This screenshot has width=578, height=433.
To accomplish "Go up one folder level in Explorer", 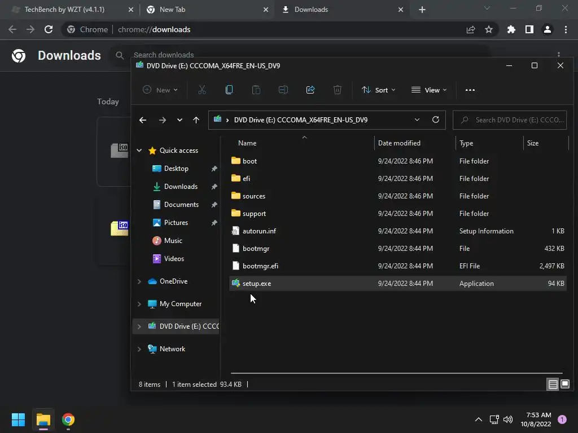I will coord(196,120).
